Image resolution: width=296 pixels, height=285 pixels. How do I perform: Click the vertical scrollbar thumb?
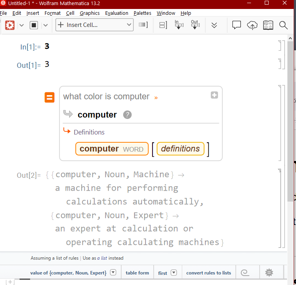pyautogui.click(x=290, y=121)
